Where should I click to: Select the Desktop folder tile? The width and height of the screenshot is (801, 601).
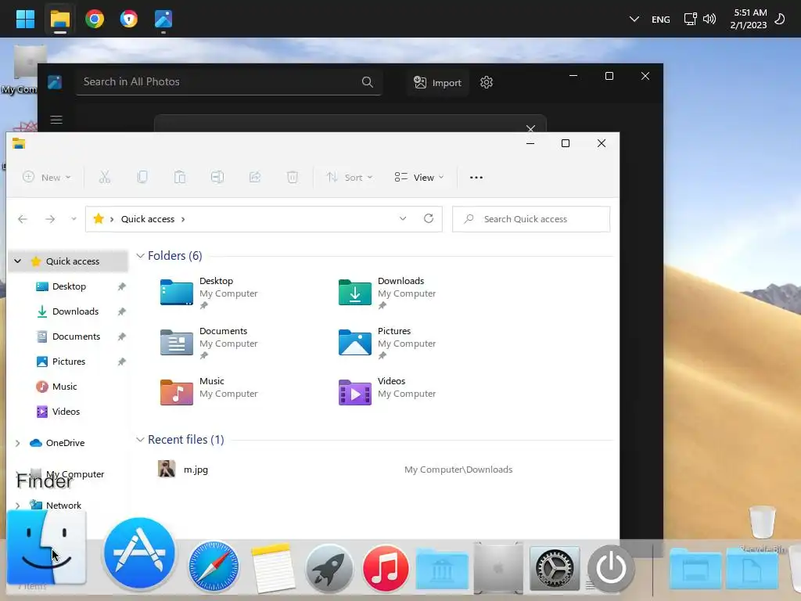pos(210,293)
